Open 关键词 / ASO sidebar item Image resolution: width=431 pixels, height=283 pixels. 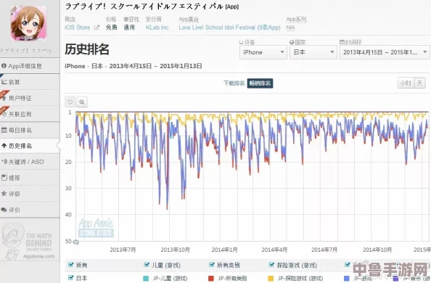[x=30, y=162]
